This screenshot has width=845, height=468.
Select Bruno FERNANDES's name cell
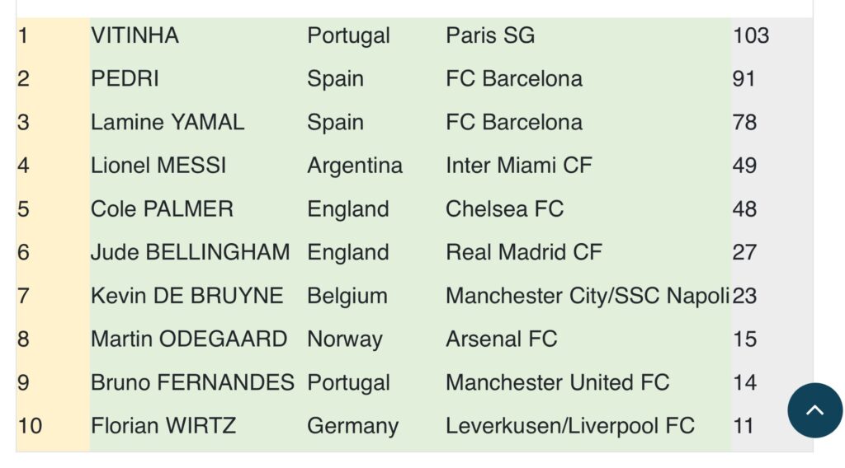pyautogui.click(x=192, y=383)
